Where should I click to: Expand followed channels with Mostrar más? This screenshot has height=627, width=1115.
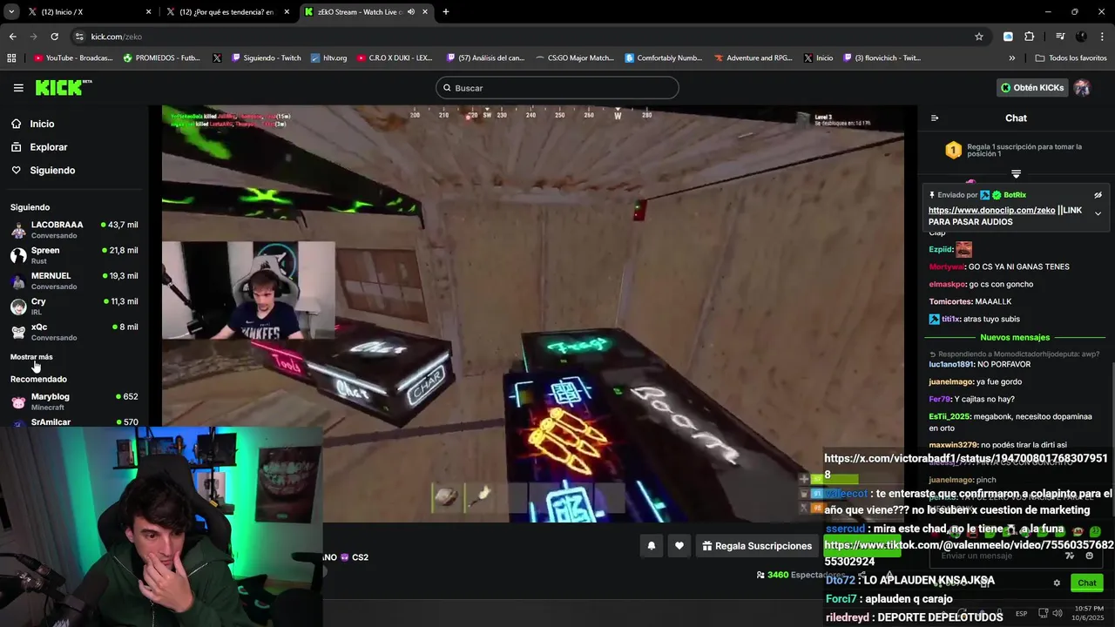pyautogui.click(x=31, y=357)
